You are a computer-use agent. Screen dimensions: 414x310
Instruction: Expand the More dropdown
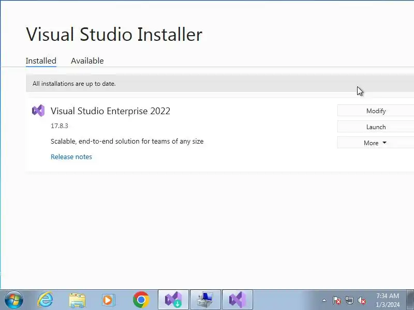tap(376, 143)
